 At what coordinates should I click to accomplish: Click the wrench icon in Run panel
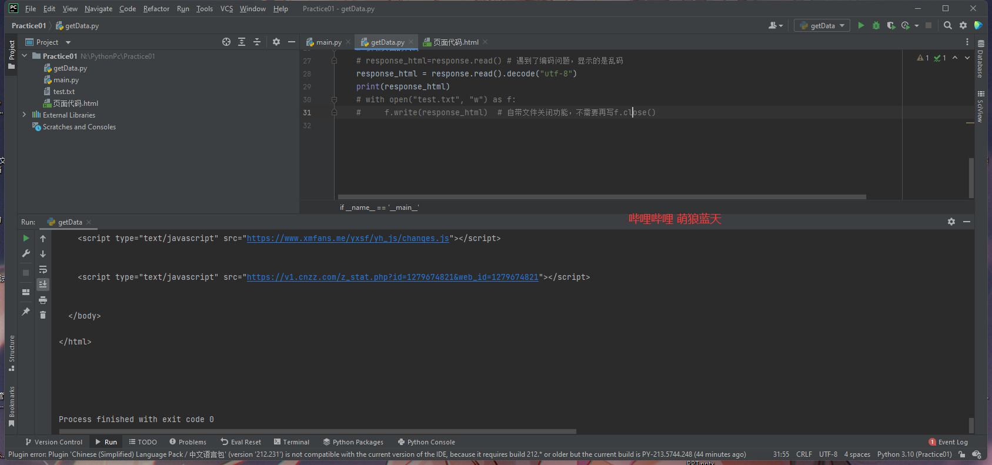pyautogui.click(x=26, y=253)
